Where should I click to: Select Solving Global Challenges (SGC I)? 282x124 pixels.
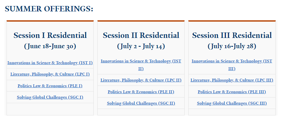click(50, 97)
